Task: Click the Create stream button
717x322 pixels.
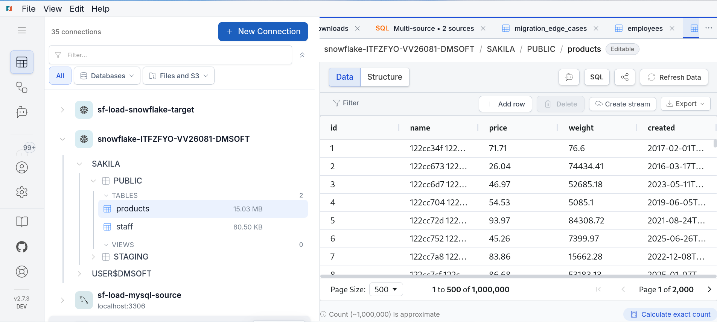Action: click(623, 104)
